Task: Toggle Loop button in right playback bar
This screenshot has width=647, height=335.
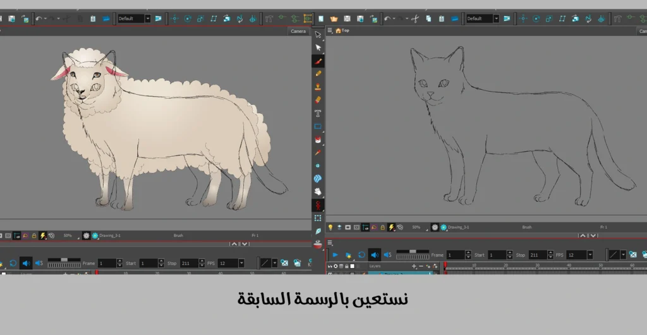Action: (361, 255)
